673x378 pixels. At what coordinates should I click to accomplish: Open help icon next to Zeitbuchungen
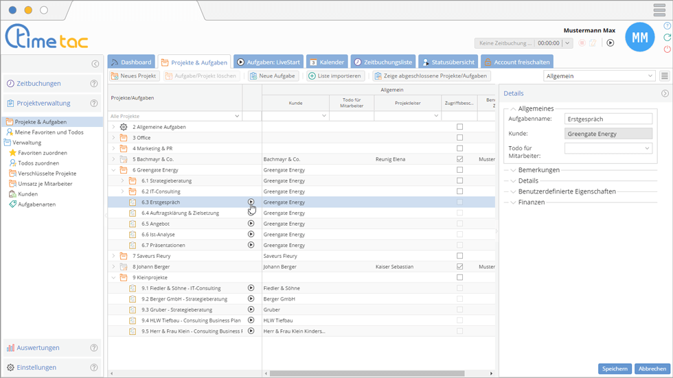pyautogui.click(x=94, y=84)
